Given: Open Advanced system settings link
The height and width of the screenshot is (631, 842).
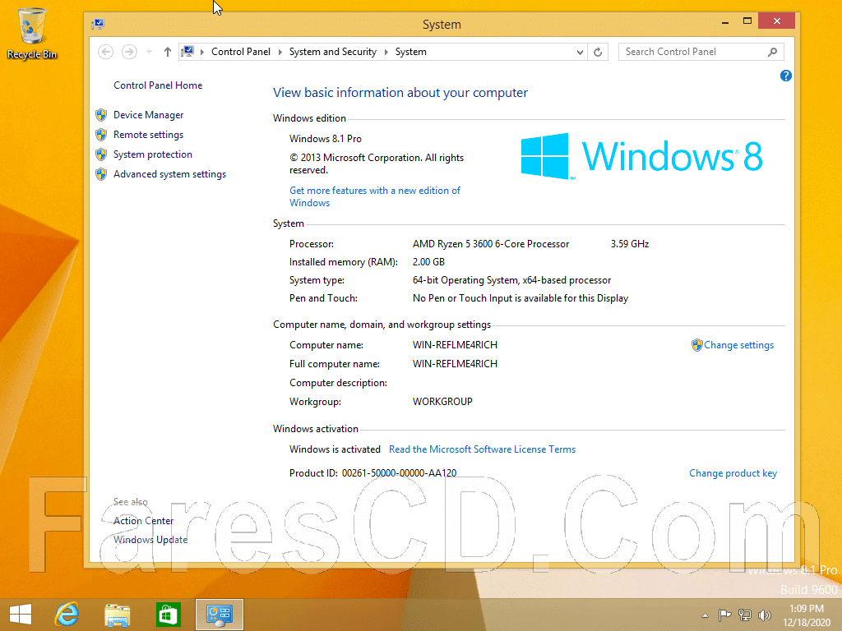Looking at the screenshot, I should pos(169,174).
